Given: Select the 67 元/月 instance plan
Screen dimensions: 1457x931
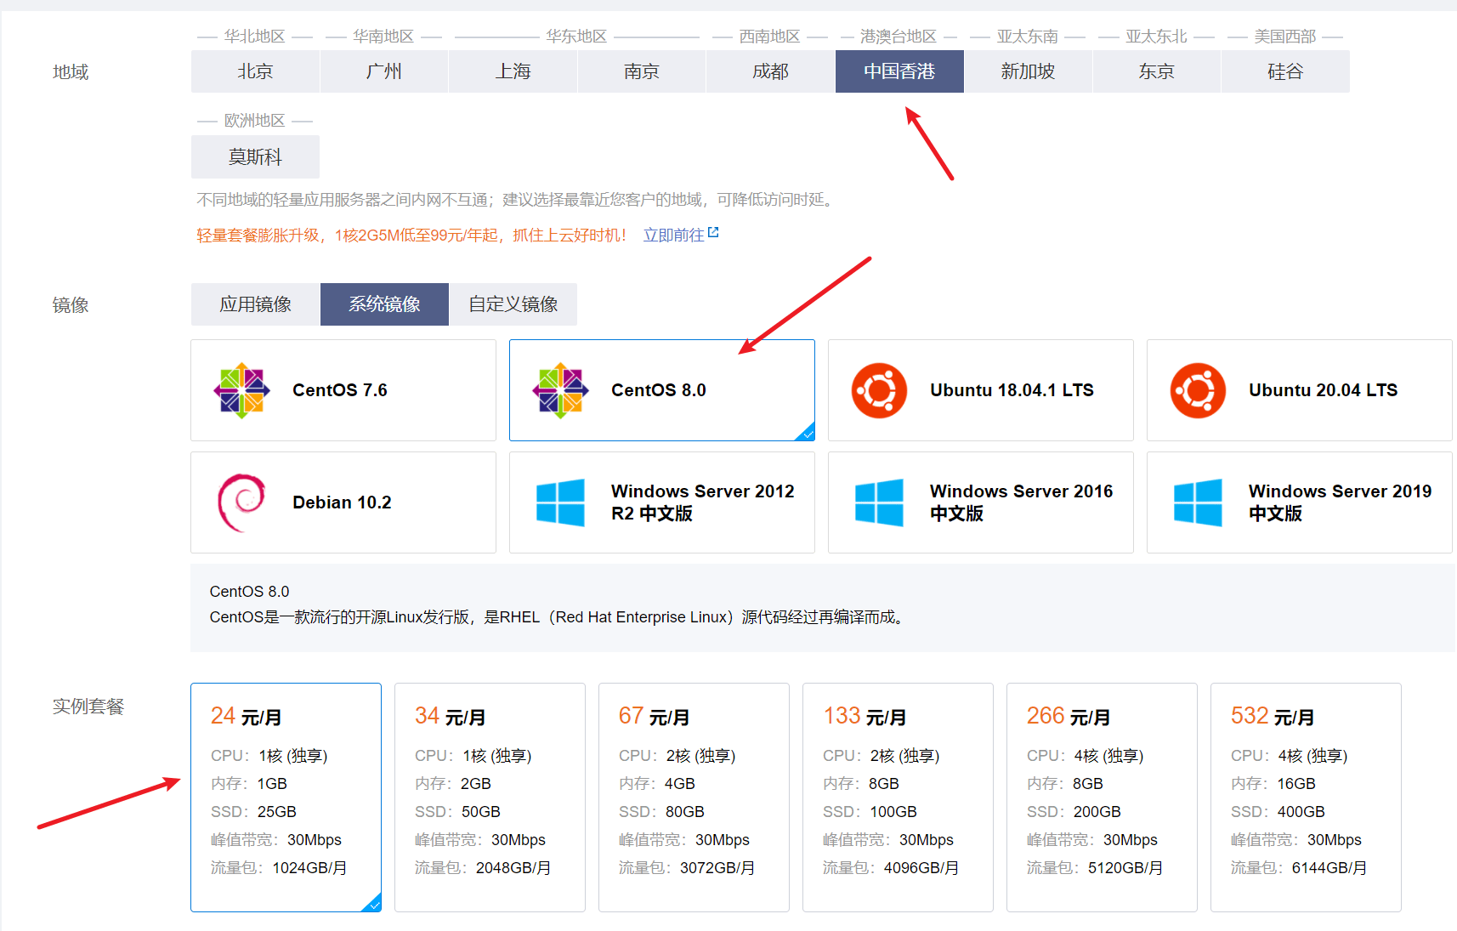Looking at the screenshot, I should pyautogui.click(x=694, y=798).
